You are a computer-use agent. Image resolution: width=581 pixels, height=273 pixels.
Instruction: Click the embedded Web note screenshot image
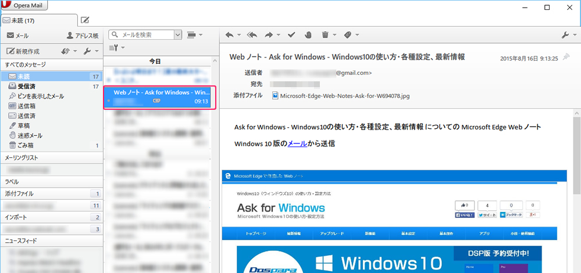point(395,221)
